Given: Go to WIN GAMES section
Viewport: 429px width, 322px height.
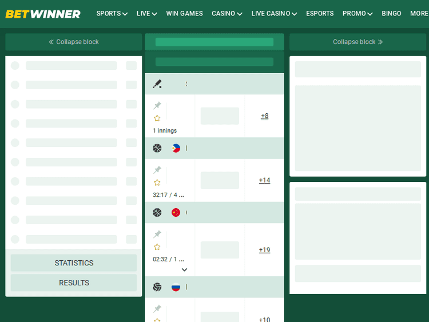Looking at the screenshot, I should point(184,14).
